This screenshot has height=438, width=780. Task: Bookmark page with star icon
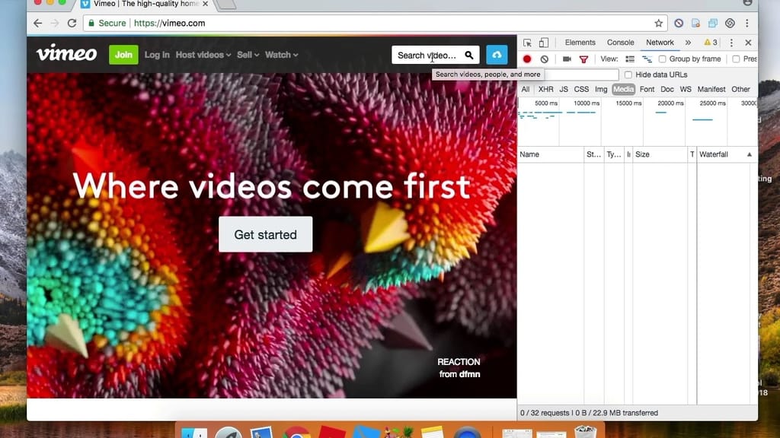[659, 24]
